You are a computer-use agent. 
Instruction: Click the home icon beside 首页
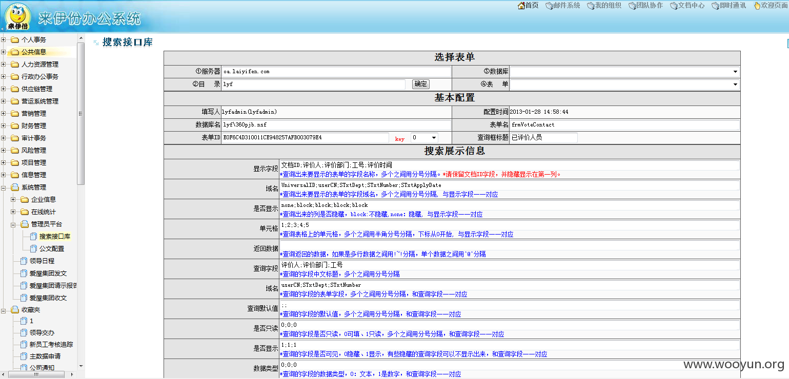(x=521, y=6)
